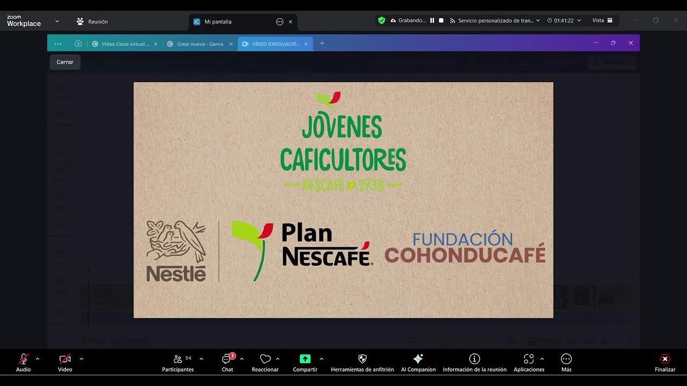The width and height of the screenshot is (687, 386).
Task: Close the Crear nuevo - Canva tab
Action: (x=231, y=44)
